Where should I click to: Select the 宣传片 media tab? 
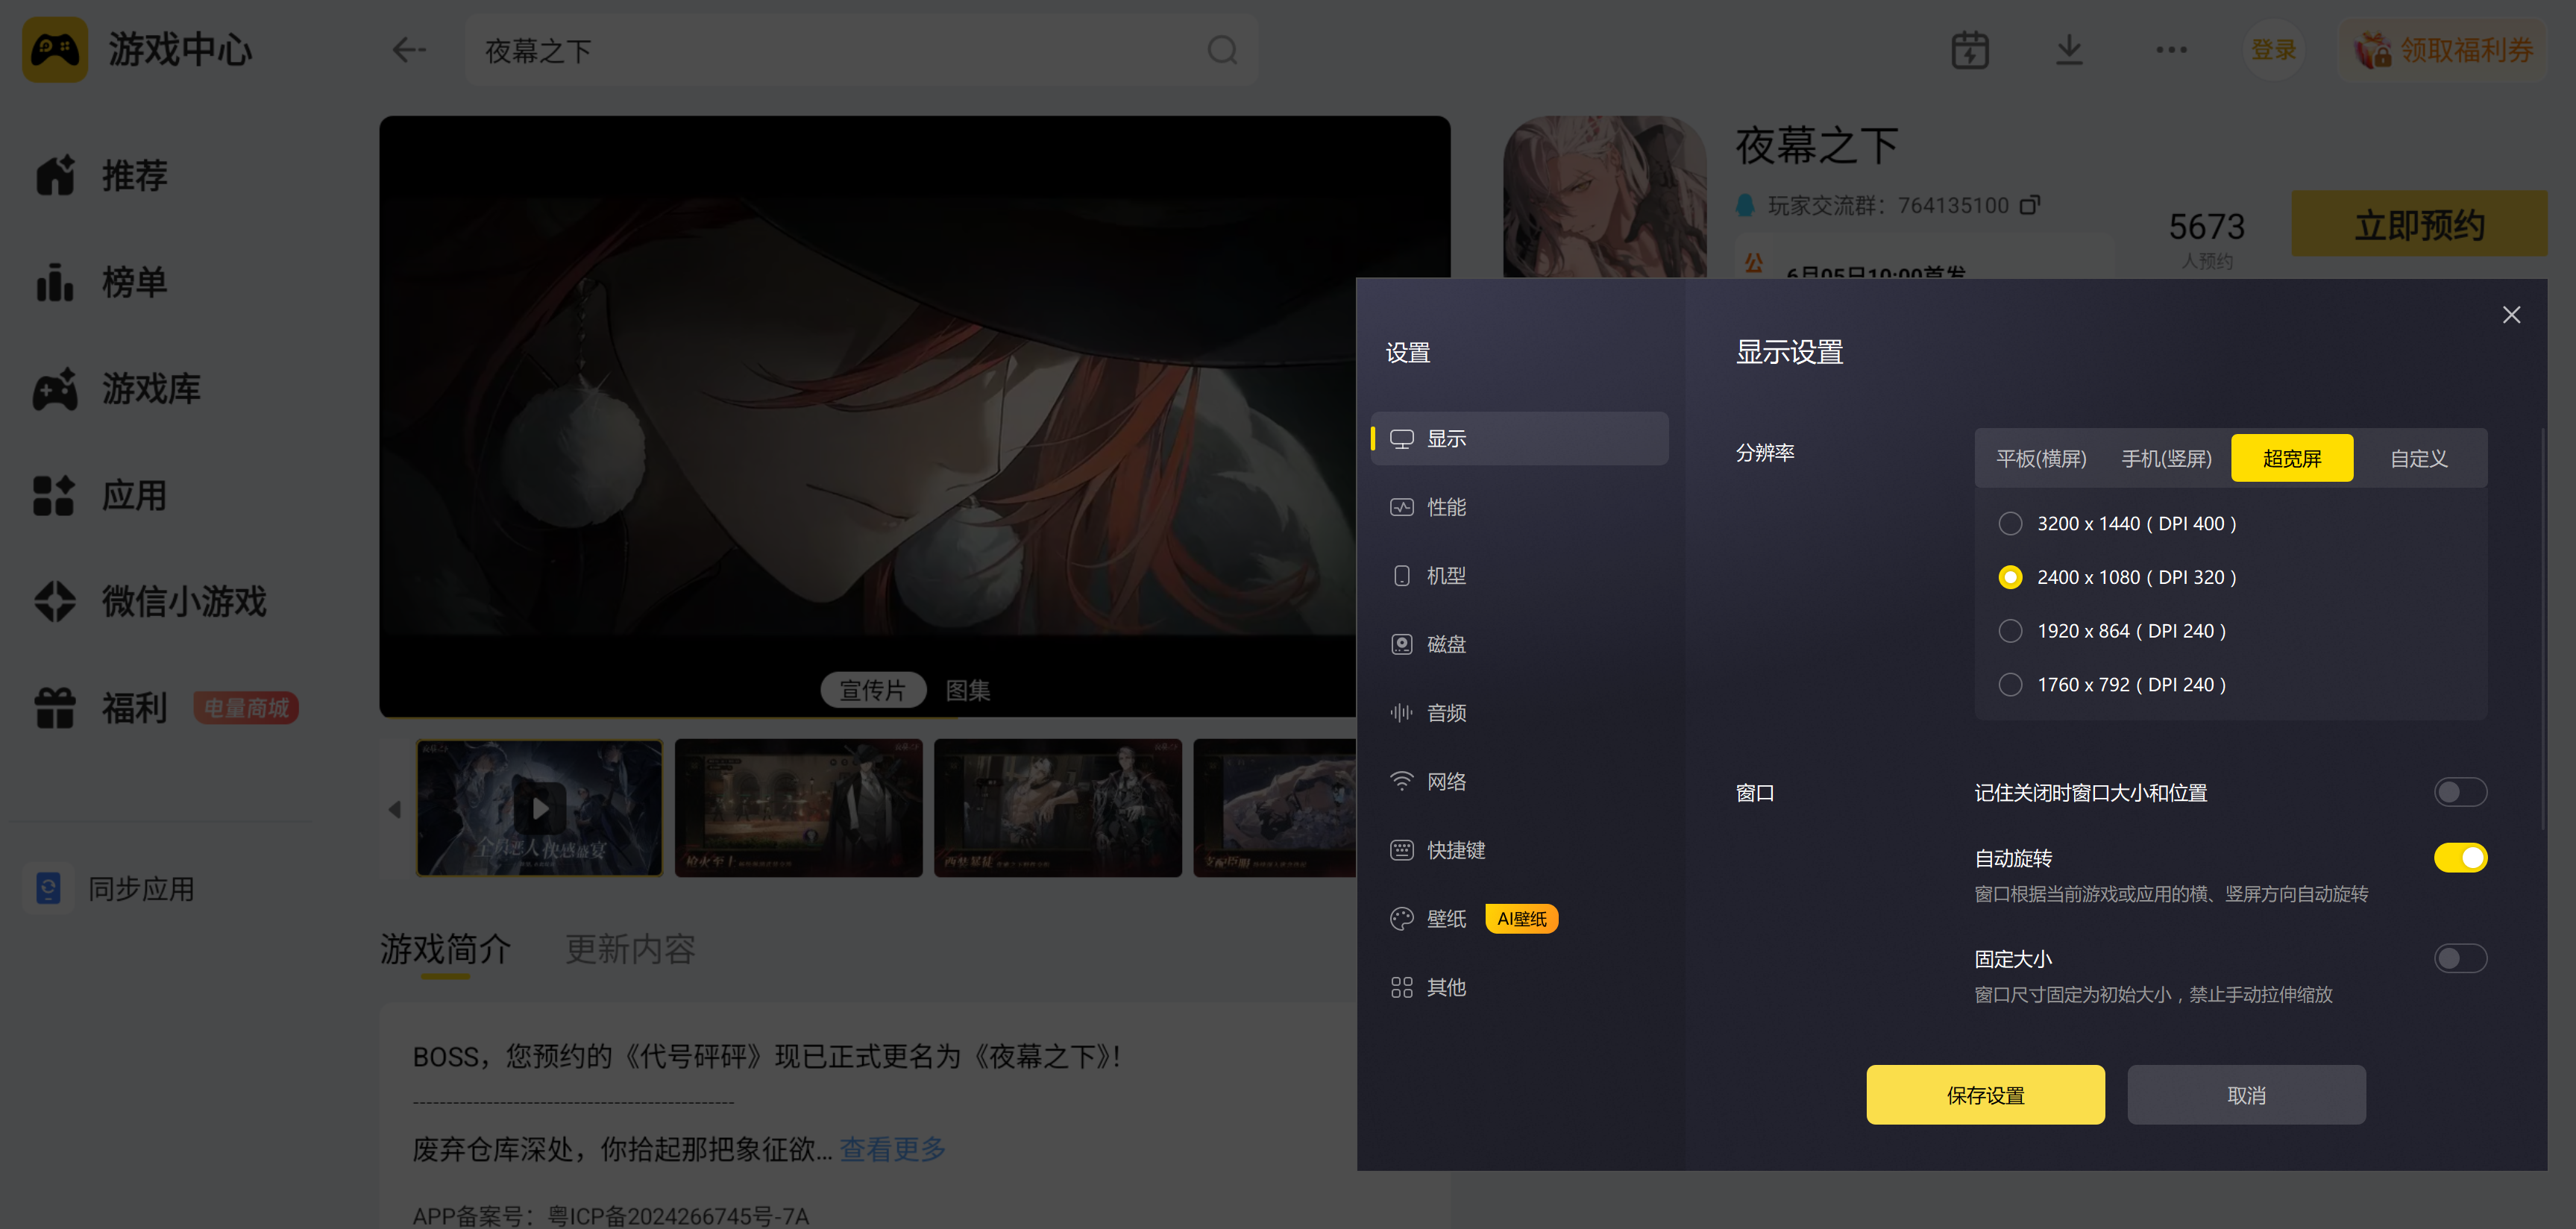tap(873, 690)
